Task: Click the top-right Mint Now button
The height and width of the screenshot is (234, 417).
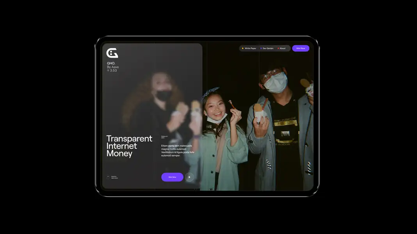Action: (301, 48)
